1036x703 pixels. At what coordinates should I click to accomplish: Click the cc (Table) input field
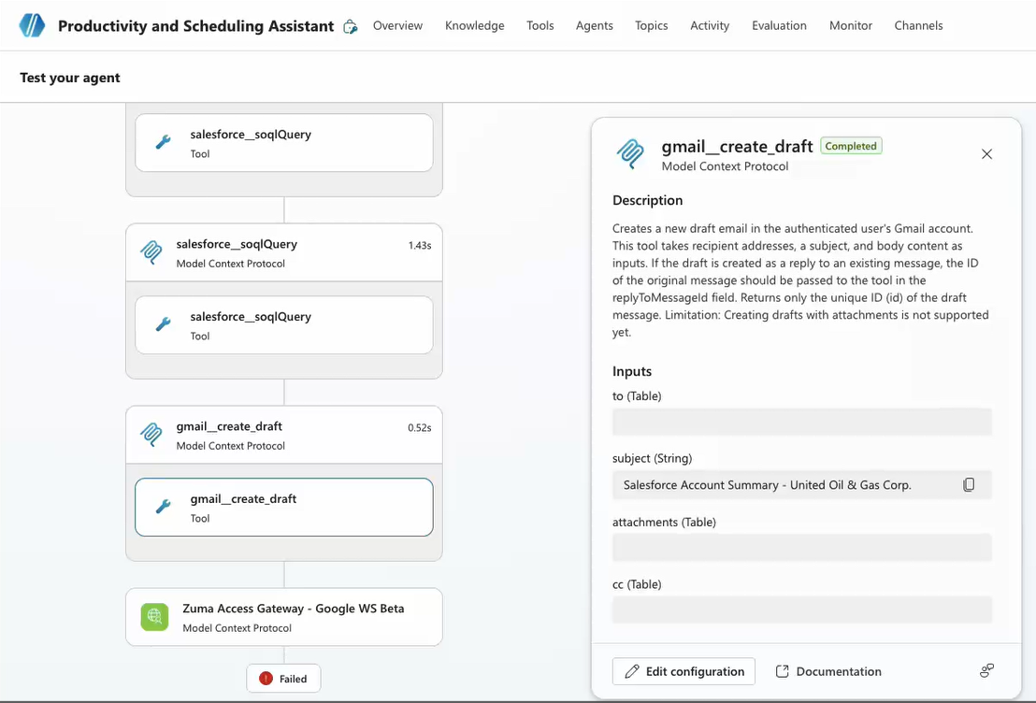(x=802, y=610)
